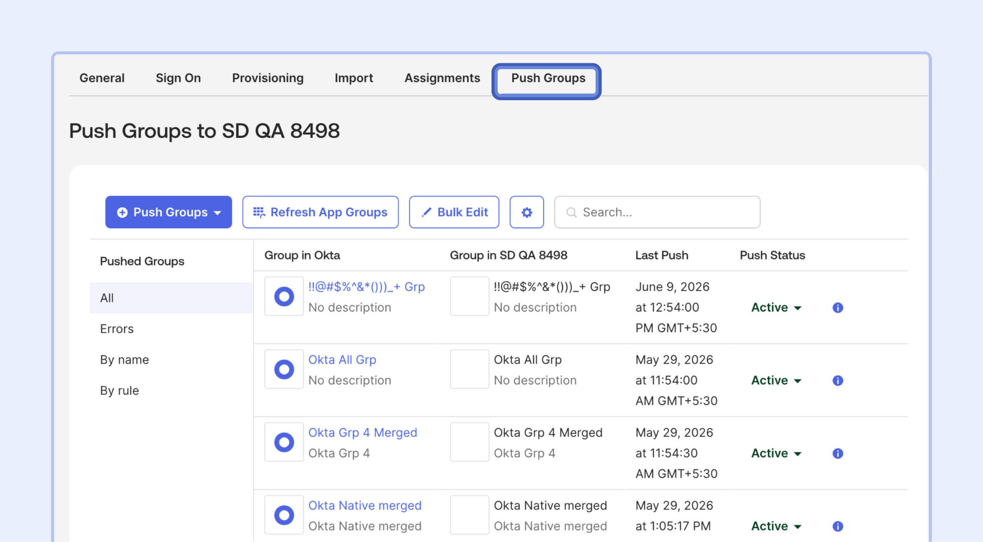Screen dimensions: 983x542
Task: Open Active status dropdown for Okta All Grp
Action: [x=776, y=380]
